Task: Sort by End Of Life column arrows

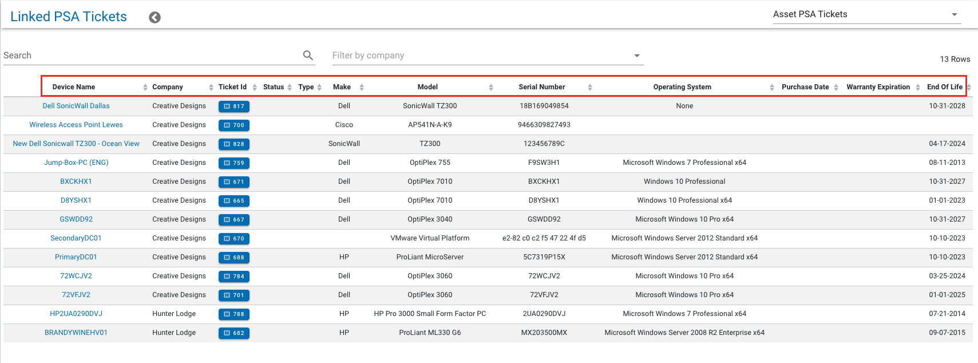Action: 969,87
